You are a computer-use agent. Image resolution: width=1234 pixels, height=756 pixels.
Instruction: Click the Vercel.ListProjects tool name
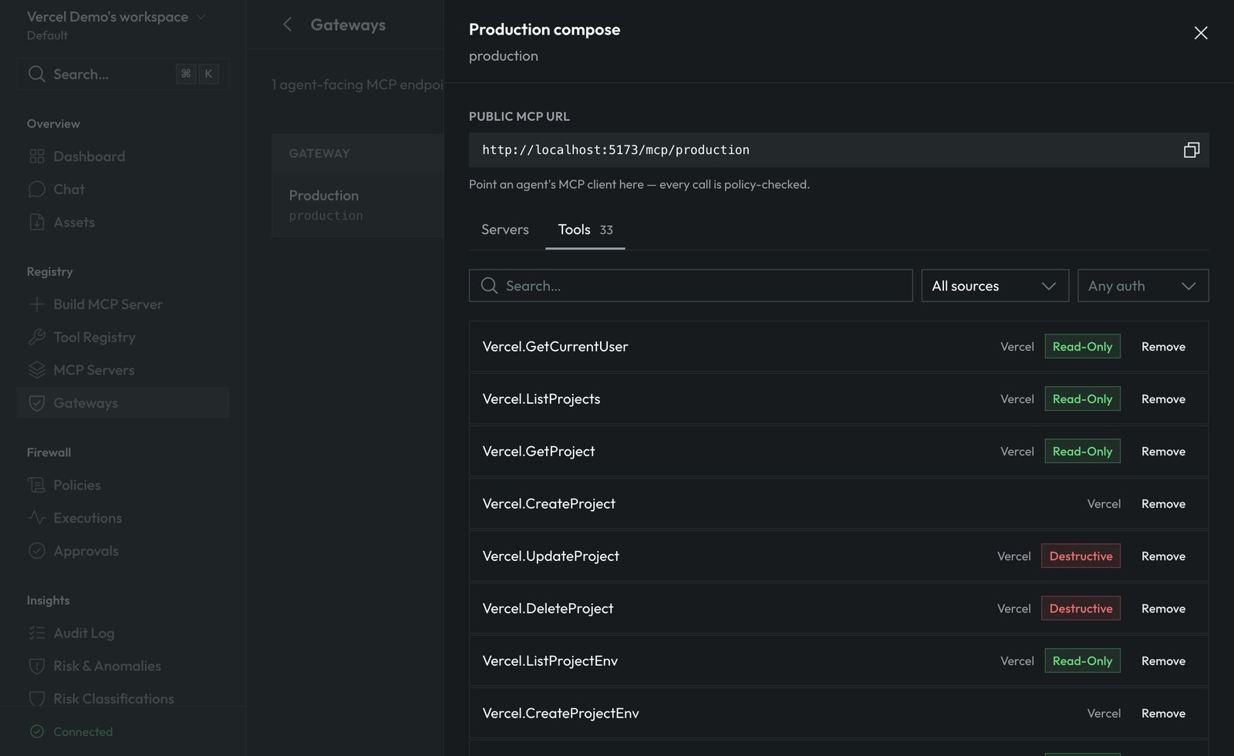point(541,399)
